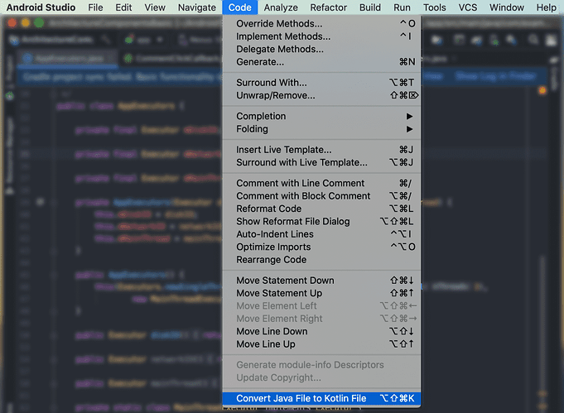Select Delegate Methods option
The width and height of the screenshot is (564, 413).
click(280, 50)
